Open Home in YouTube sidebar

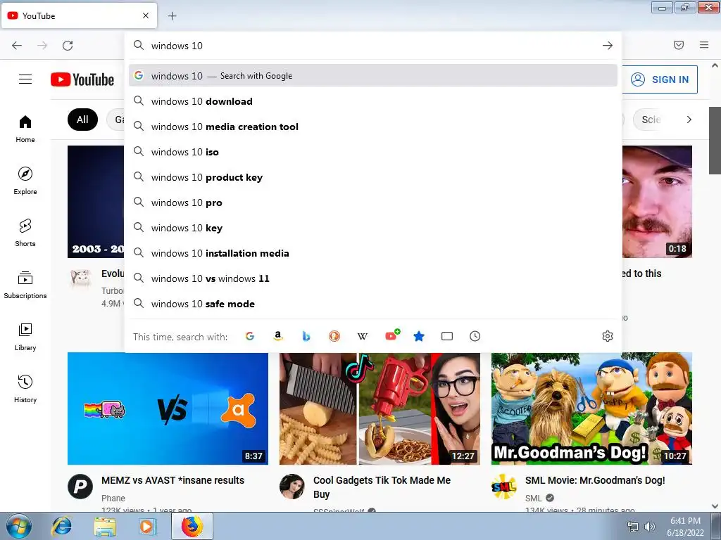[x=25, y=129]
